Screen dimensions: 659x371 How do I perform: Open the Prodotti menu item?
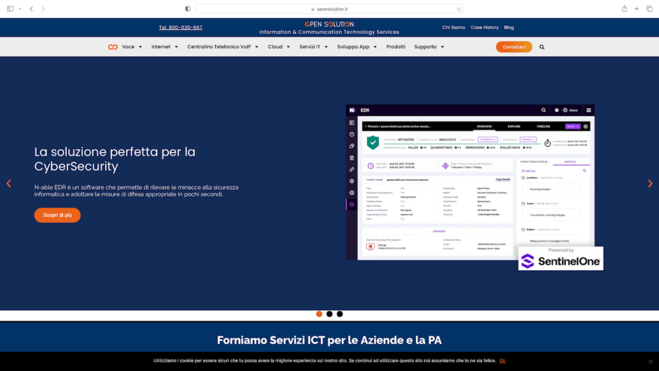pos(396,47)
